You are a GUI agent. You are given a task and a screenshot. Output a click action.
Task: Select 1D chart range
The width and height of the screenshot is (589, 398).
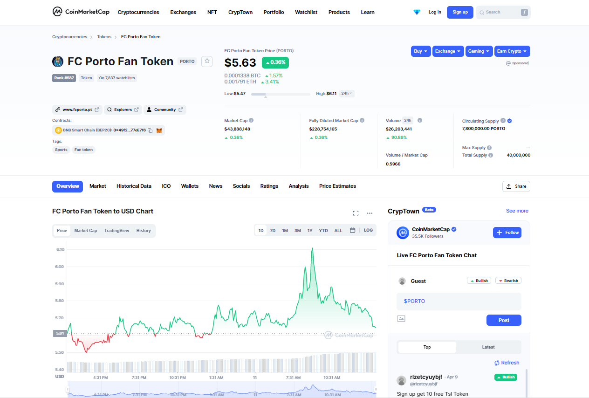tap(261, 230)
